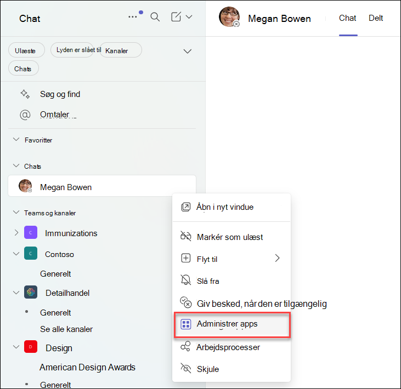Click 'Se alle kanaler' link
Viewport: 401px width, 389px height.
tap(66, 329)
